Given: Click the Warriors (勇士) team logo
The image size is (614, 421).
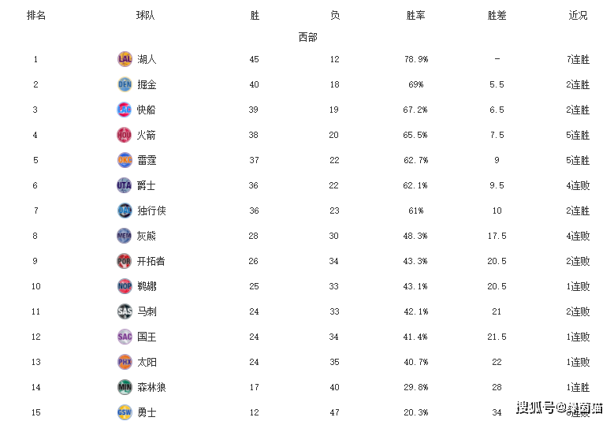Looking at the screenshot, I should point(125,412).
